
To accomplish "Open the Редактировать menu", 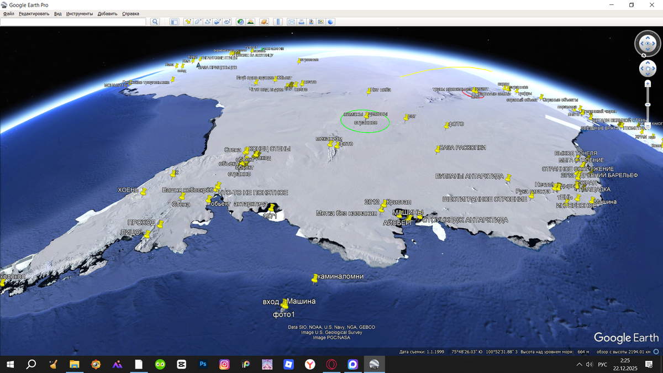I will (x=34, y=13).
